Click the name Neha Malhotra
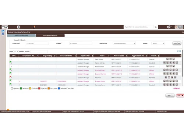This screenshot has width=184, height=138. point(100,85)
